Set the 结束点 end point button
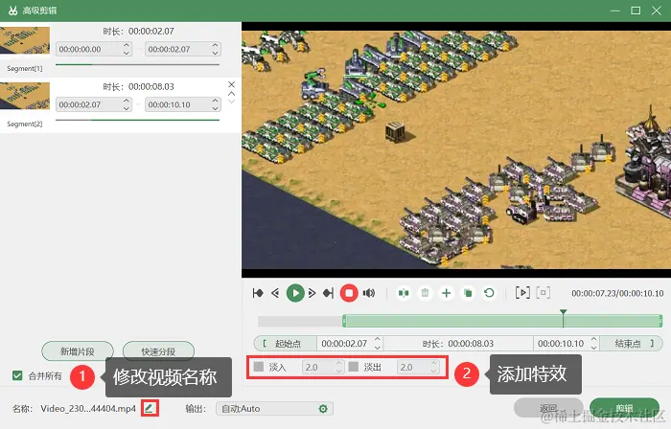671x429 pixels. [x=631, y=343]
